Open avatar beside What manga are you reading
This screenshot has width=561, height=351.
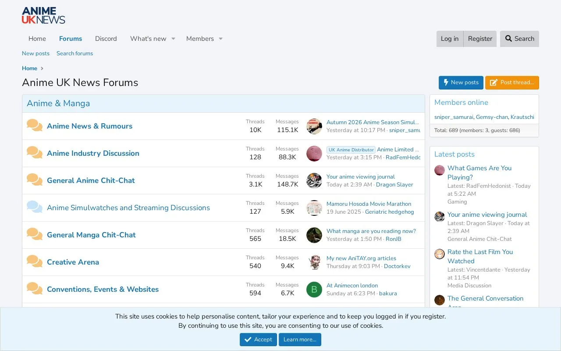pyautogui.click(x=314, y=235)
